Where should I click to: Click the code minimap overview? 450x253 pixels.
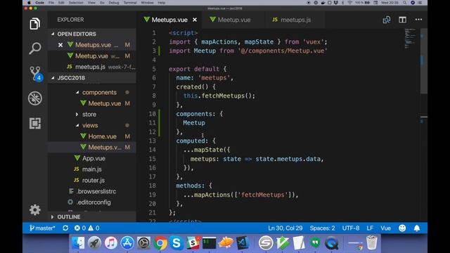click(411, 39)
